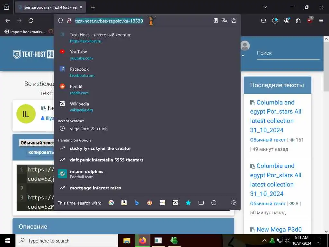Viewport: 329px width, 247px height.
Task: Click the Windows taskbar search box
Action: 67,241
